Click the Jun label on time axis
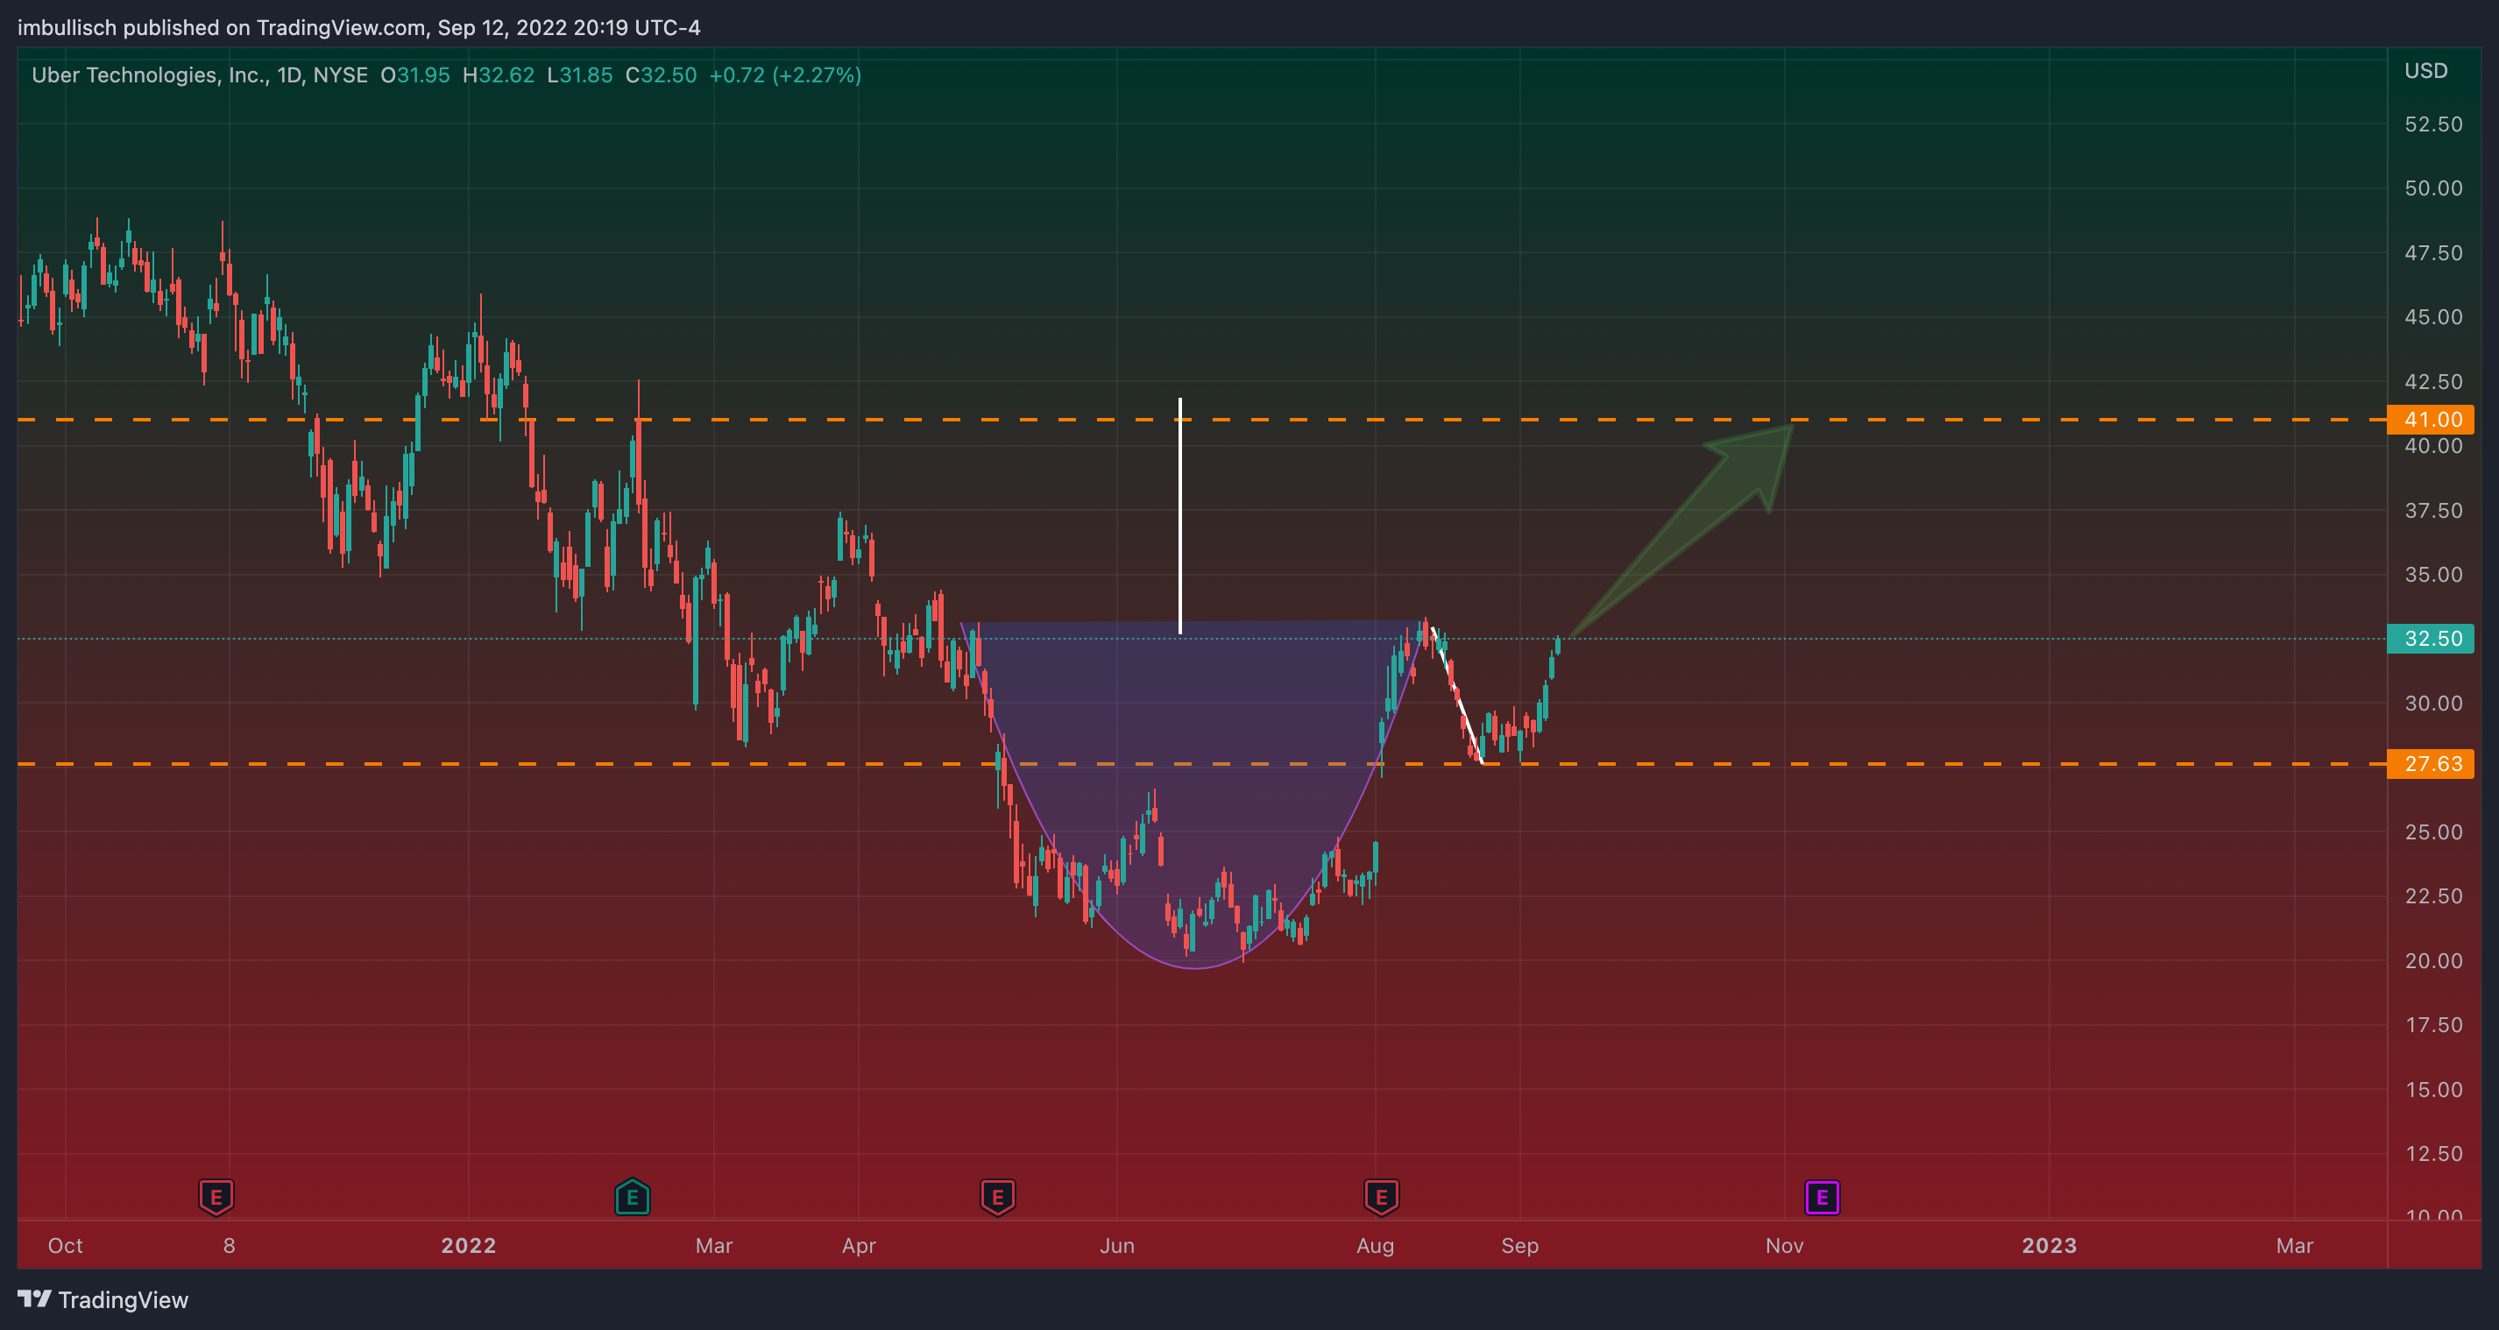Screen dimensions: 2499x1330 tap(1116, 1246)
